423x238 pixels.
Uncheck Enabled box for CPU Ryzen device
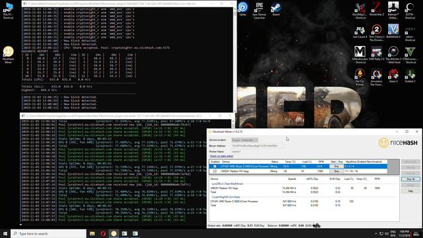[215, 167]
